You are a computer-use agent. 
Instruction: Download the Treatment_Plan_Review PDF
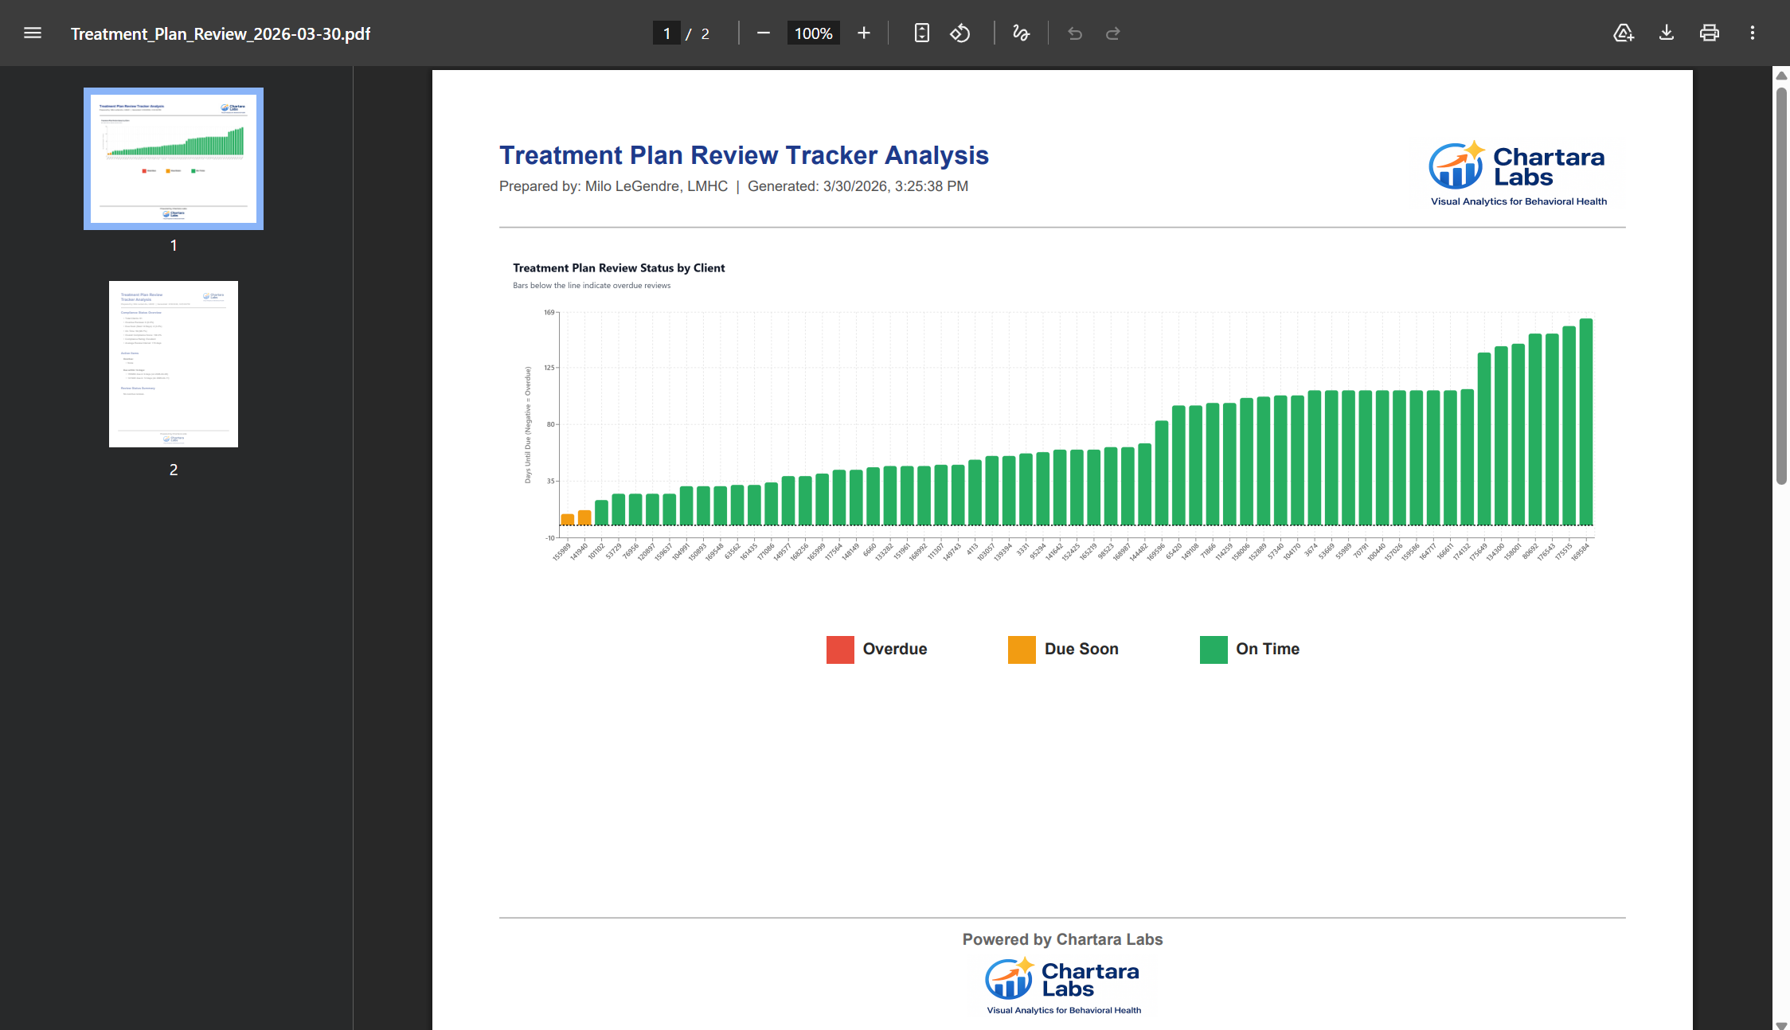point(1667,33)
